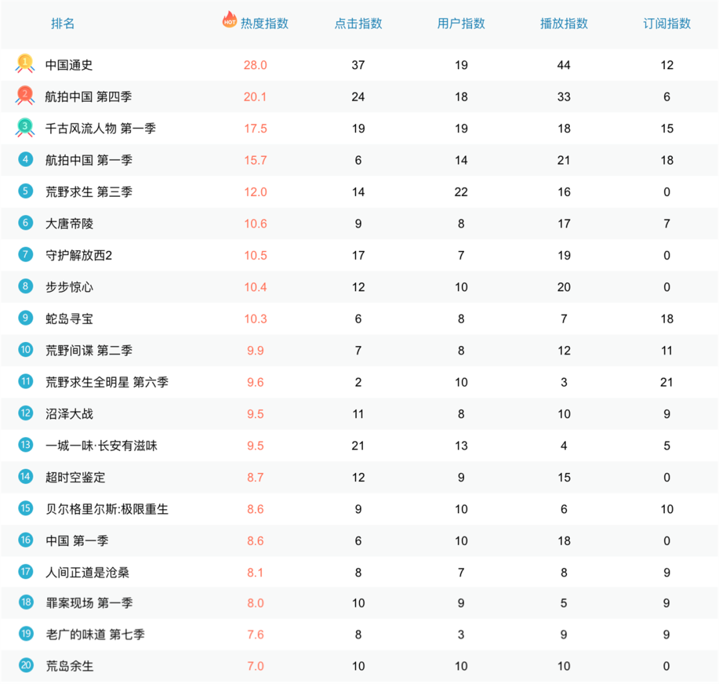Click the 28.0 heat index value
Image resolution: width=719 pixels, height=684 pixels.
(x=255, y=65)
